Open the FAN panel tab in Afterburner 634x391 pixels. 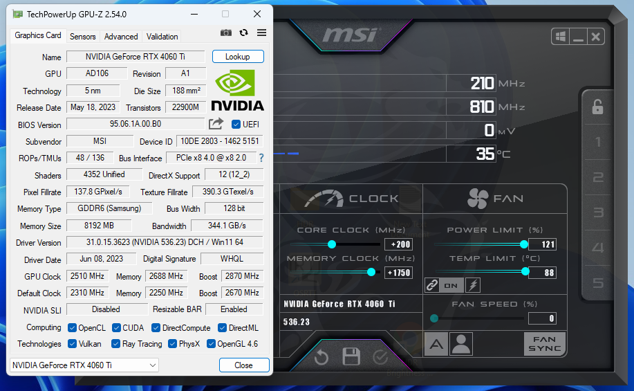point(495,199)
